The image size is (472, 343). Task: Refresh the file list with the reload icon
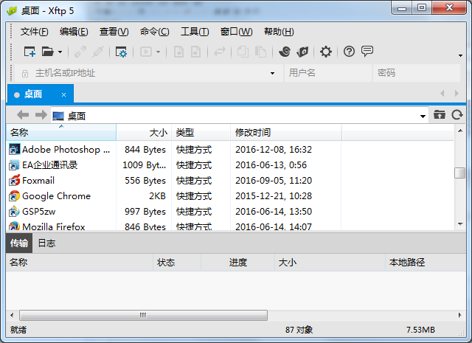[457, 115]
